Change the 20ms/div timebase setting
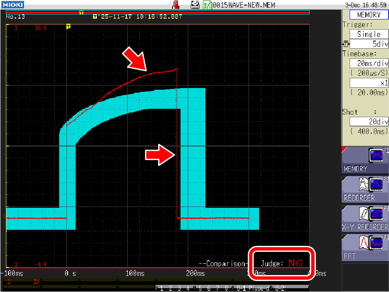Screen dimensions: 389x292 369,63
